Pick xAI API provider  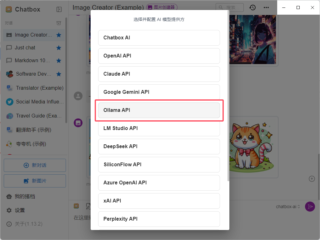(x=159, y=201)
